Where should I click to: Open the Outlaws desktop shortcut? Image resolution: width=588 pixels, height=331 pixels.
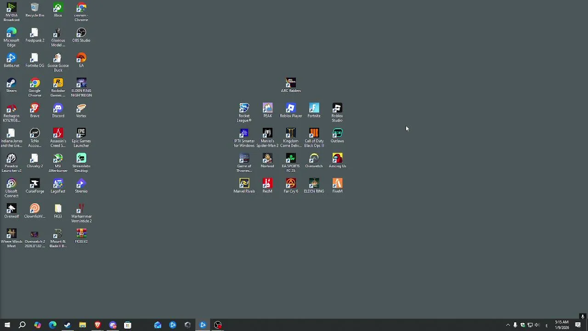point(337,136)
